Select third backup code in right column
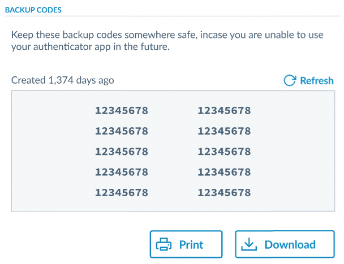Screen dimensions: 344x264 (224, 152)
